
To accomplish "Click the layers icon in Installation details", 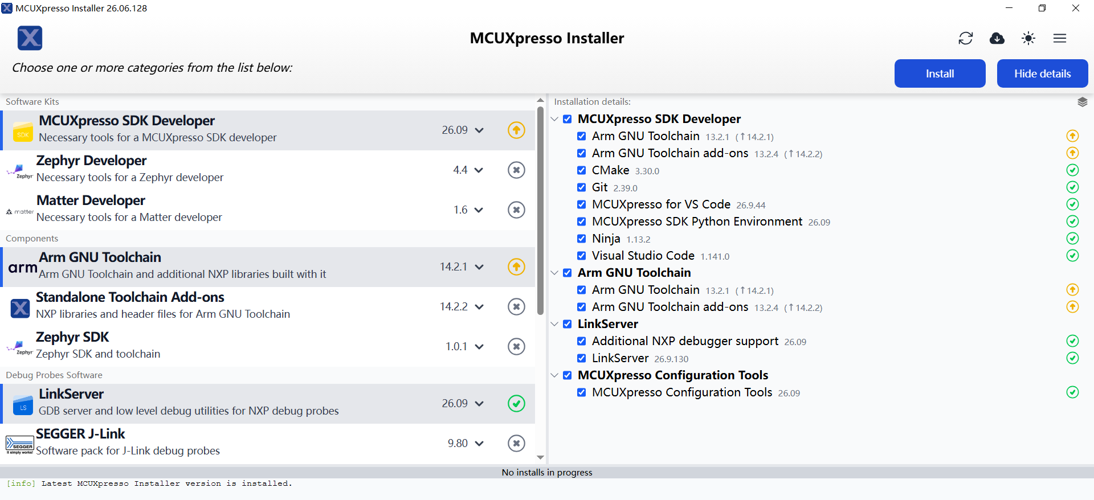I will pyautogui.click(x=1083, y=102).
